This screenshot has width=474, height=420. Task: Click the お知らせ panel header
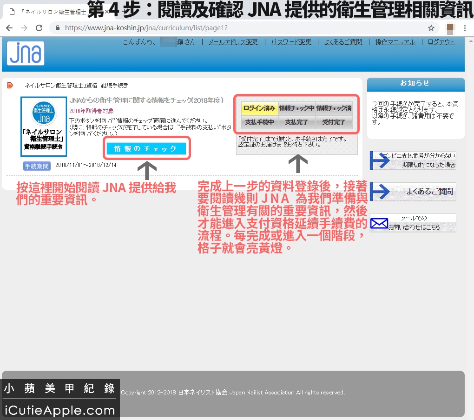[415, 84]
